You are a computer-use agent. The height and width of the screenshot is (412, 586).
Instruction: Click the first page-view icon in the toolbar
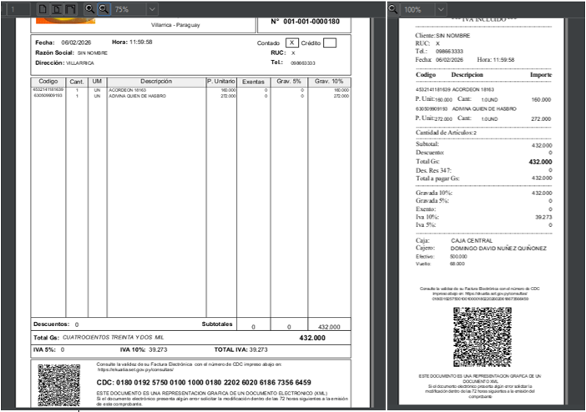pyautogui.click(x=43, y=8)
